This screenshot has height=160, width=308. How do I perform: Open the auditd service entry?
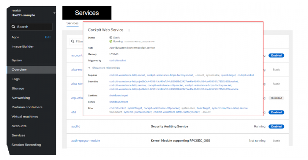(x=76, y=126)
